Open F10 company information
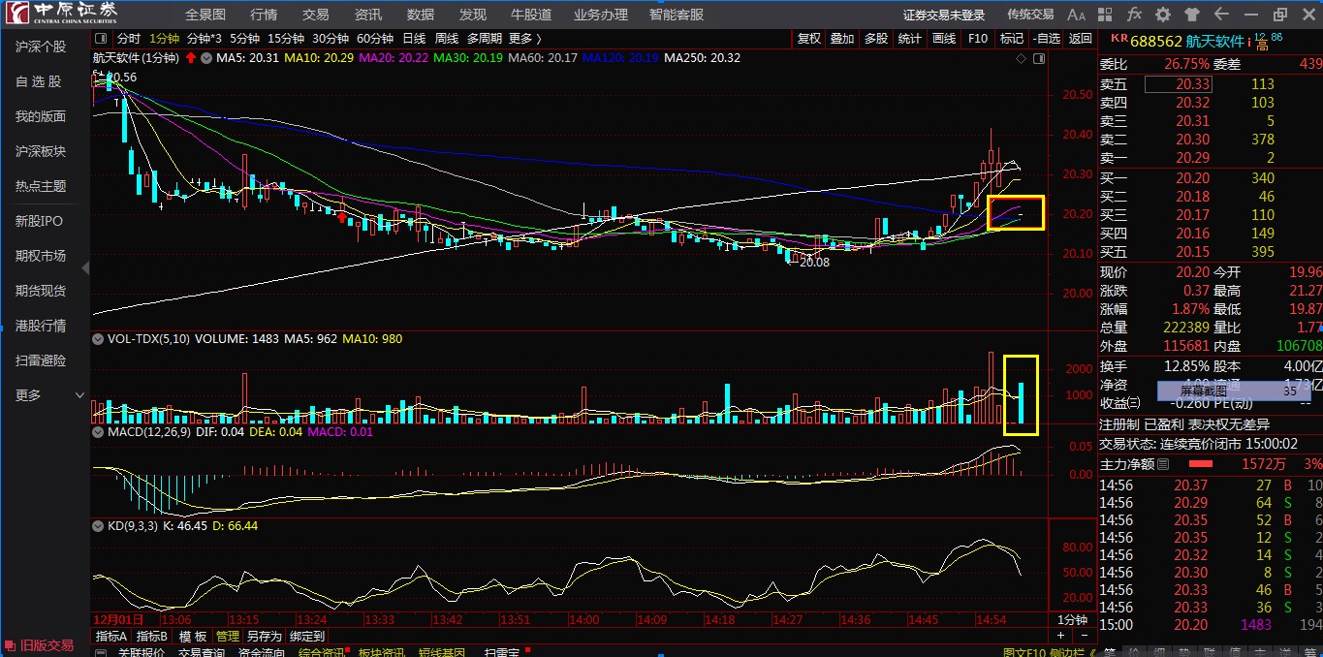The height and width of the screenshot is (657, 1323). pyautogui.click(x=978, y=39)
